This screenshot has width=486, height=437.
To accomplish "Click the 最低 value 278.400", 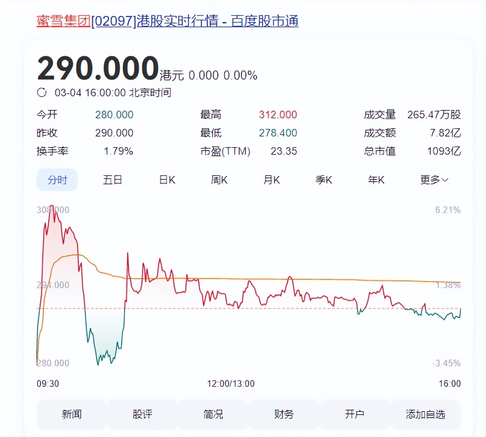I will click(278, 133).
